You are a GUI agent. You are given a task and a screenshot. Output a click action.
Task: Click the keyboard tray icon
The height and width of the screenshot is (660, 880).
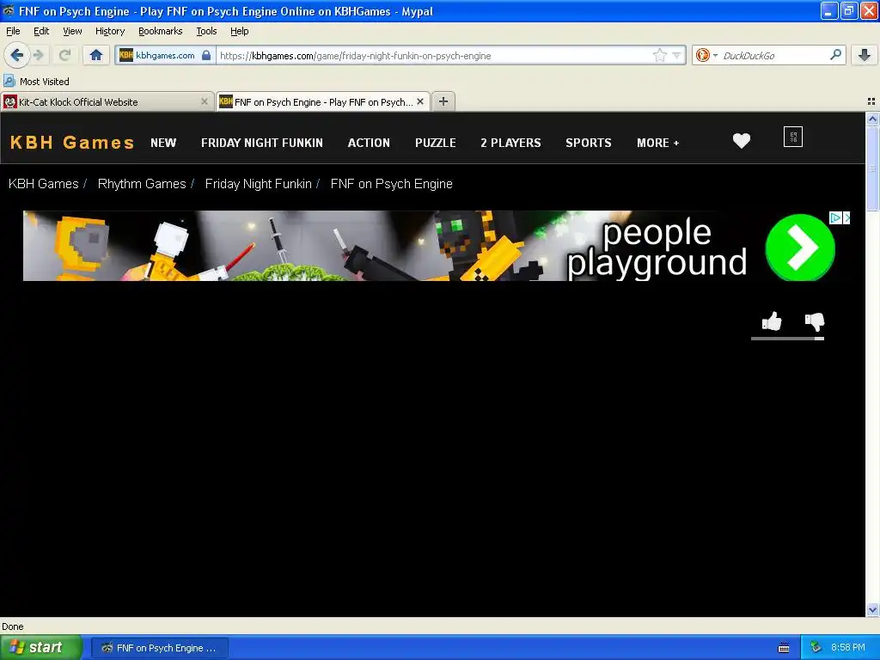click(784, 648)
